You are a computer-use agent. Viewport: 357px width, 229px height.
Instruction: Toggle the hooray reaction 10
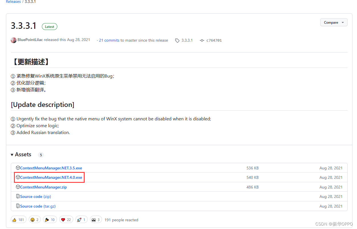click(50, 220)
